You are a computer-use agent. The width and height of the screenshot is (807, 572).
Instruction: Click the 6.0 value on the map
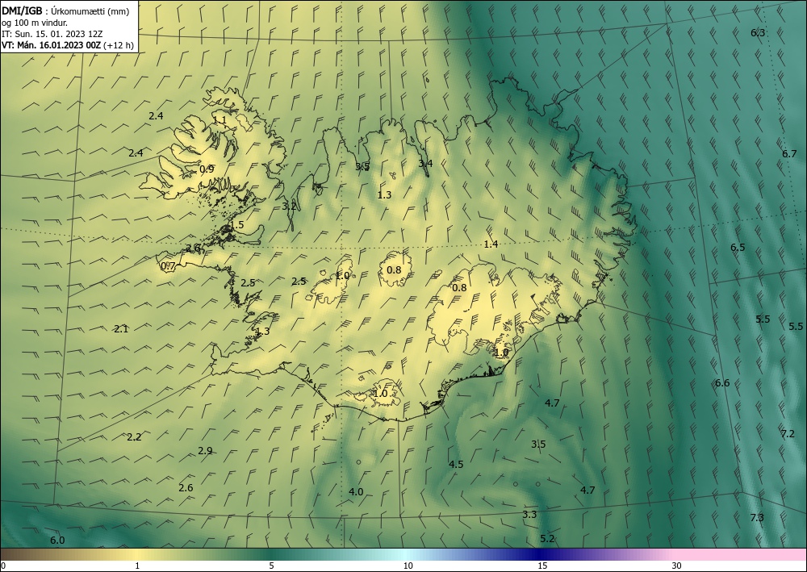(57, 540)
